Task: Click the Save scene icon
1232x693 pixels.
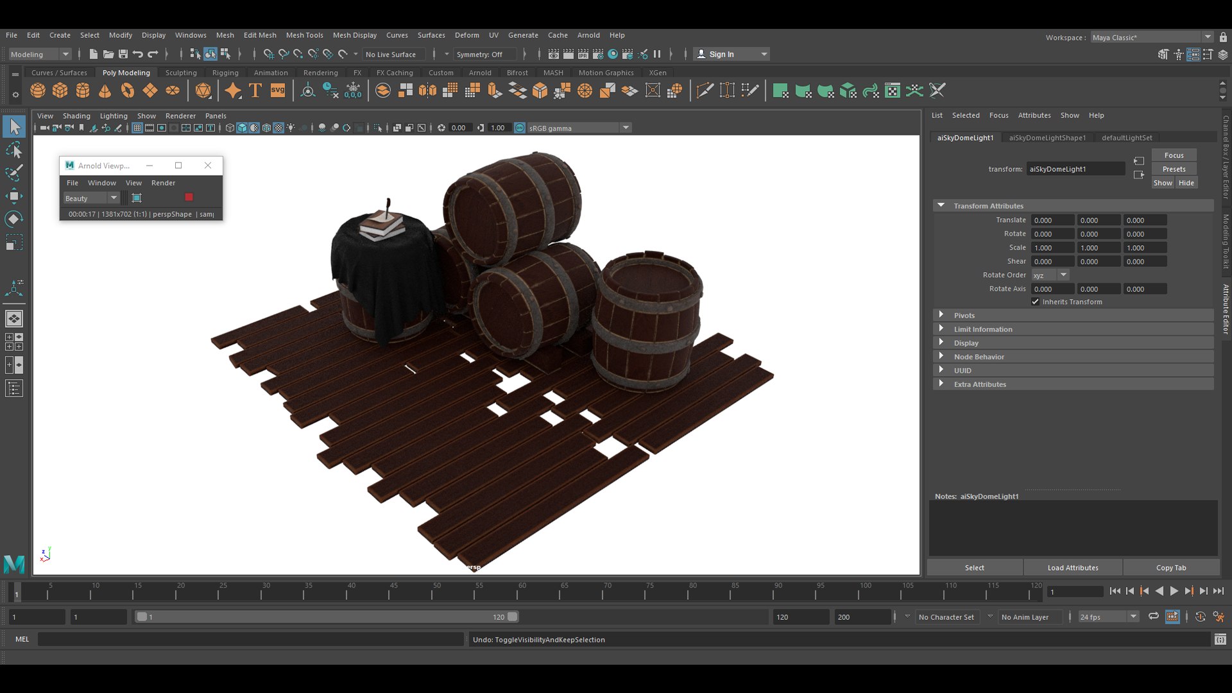Action: coord(123,55)
